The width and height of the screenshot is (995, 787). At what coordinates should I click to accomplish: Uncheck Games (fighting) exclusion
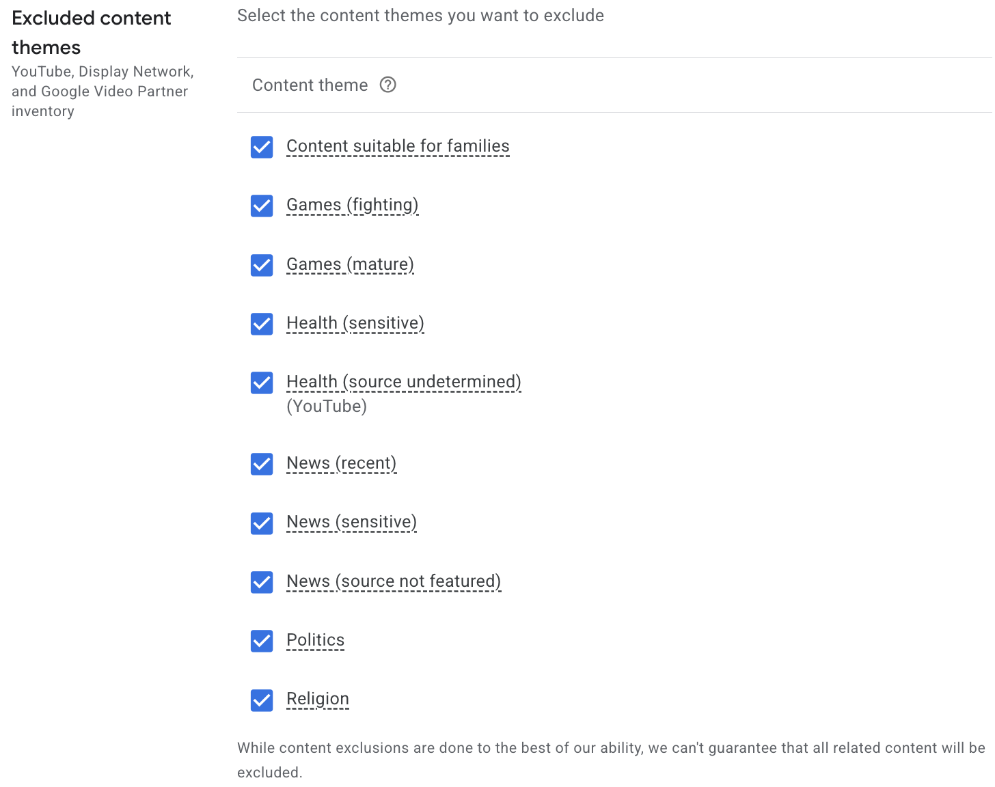coord(262,206)
